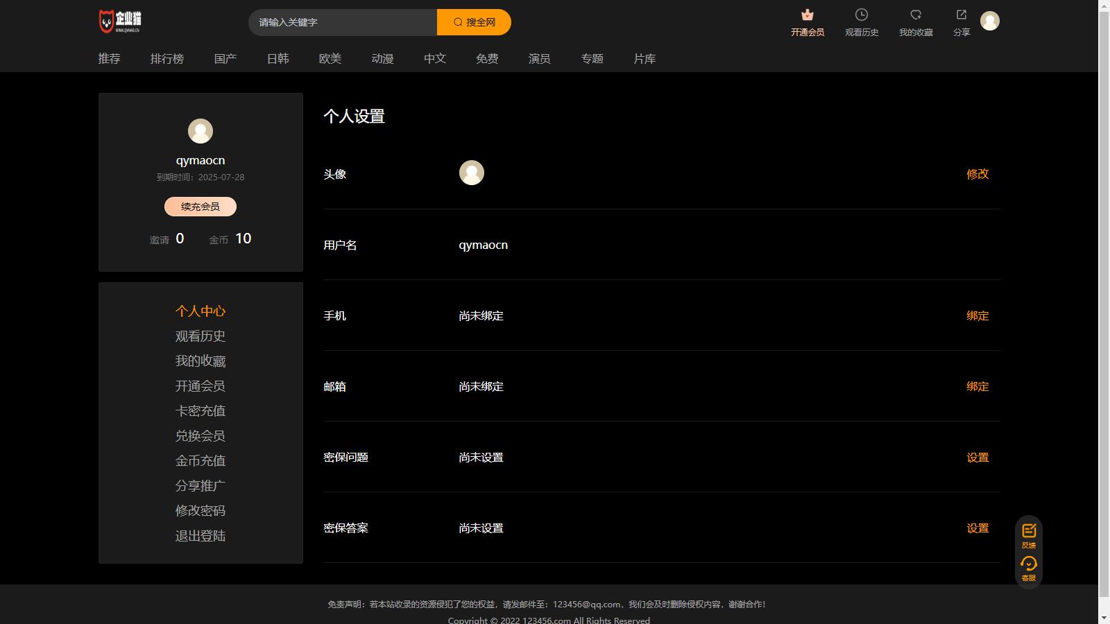
Task: Open the 动漫 category tab
Action: click(382, 59)
